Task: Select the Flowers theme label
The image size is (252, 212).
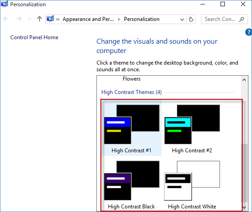Action: click(x=132, y=79)
